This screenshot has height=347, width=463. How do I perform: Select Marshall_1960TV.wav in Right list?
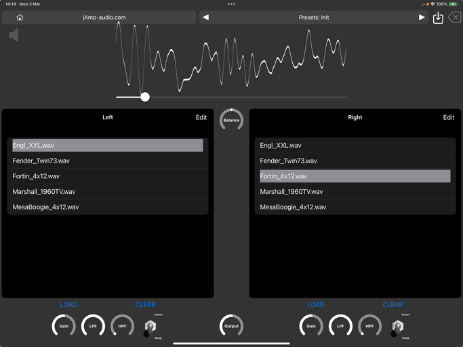[355, 191]
